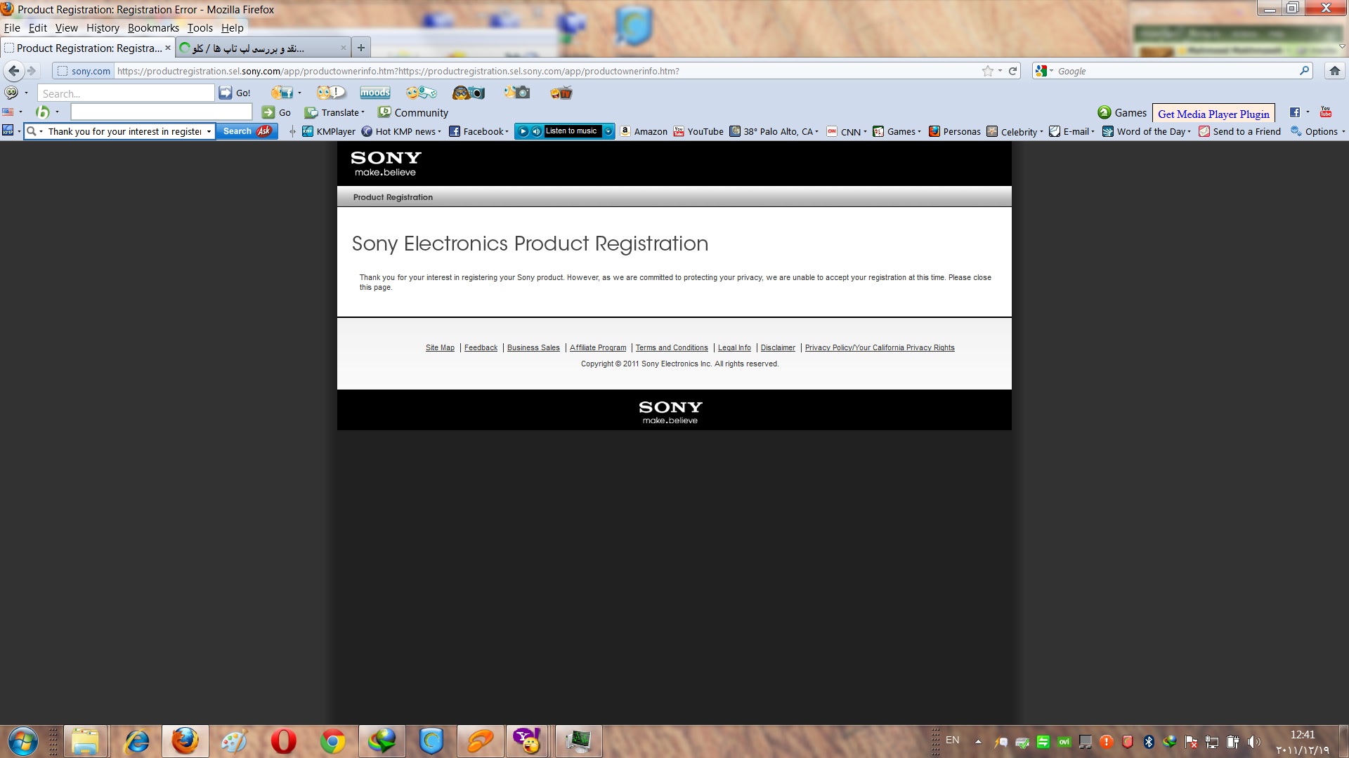
Task: Open the Bookmarks menu
Action: click(153, 28)
